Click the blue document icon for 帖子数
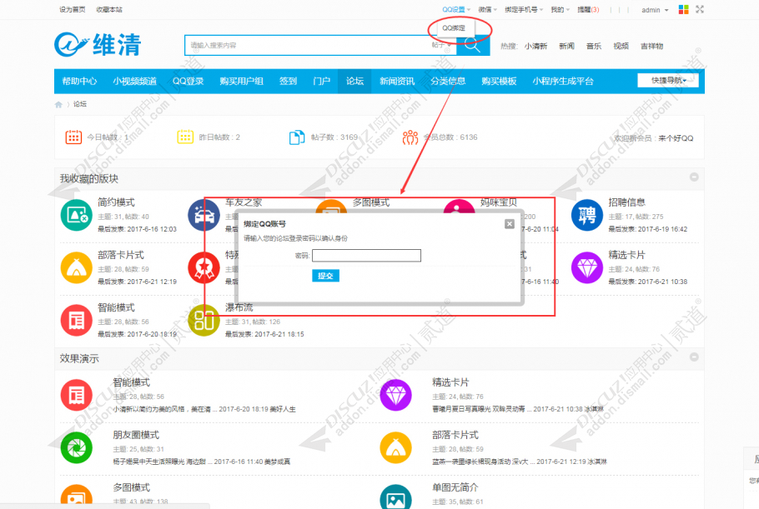 pyautogui.click(x=297, y=137)
